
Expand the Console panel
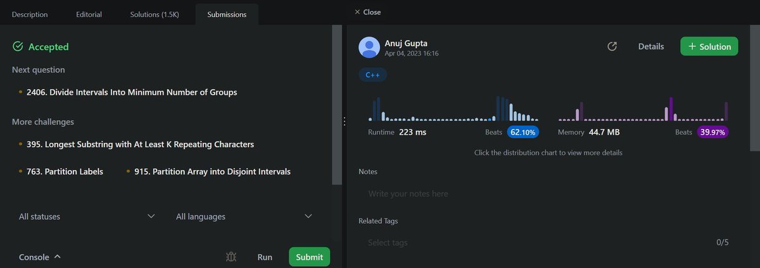pyautogui.click(x=40, y=257)
